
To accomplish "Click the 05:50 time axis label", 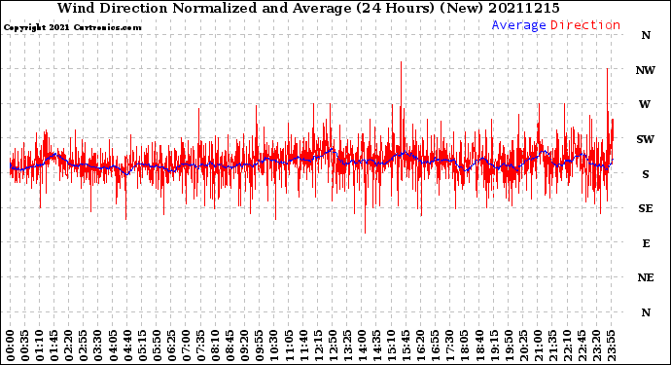I will [157, 346].
